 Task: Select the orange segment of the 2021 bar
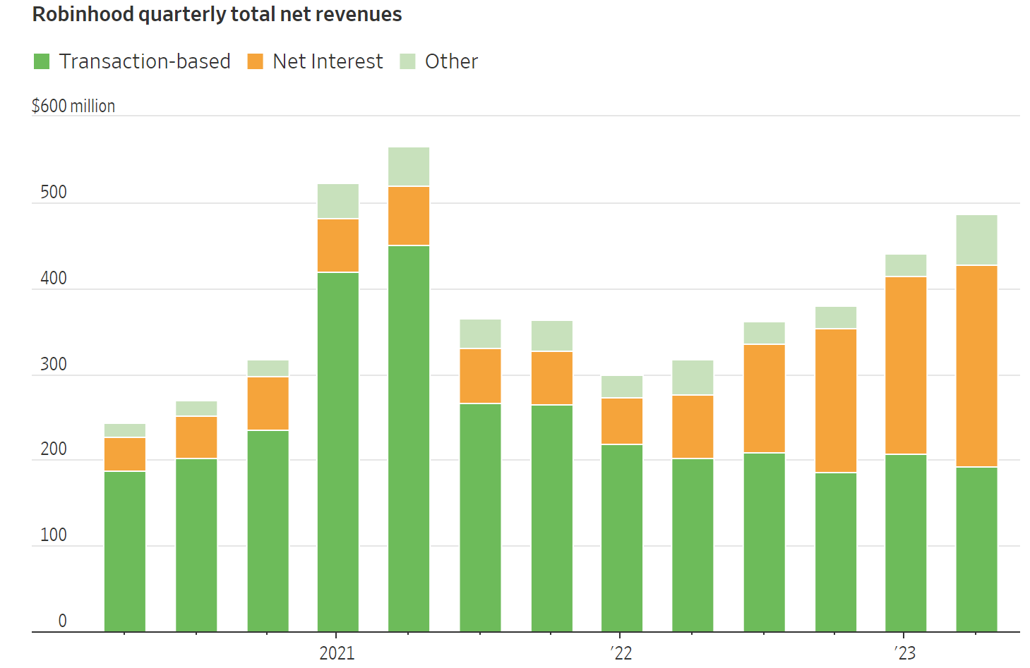(338, 245)
